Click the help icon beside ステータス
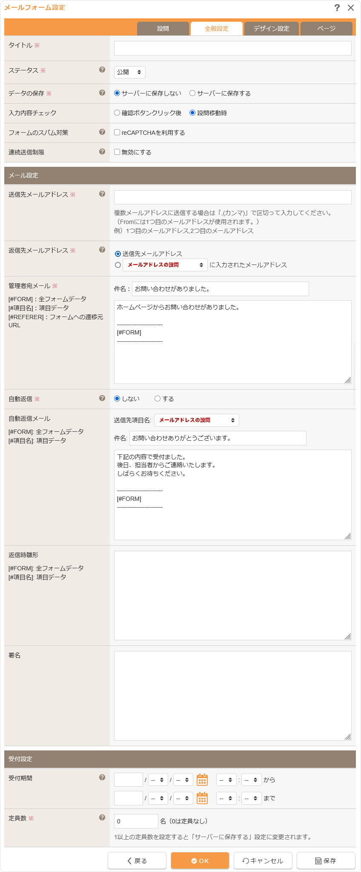Screen dimensions: 361x872 (102, 70)
